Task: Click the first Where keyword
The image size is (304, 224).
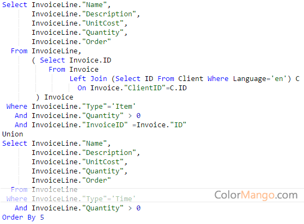Action: coord(17,107)
